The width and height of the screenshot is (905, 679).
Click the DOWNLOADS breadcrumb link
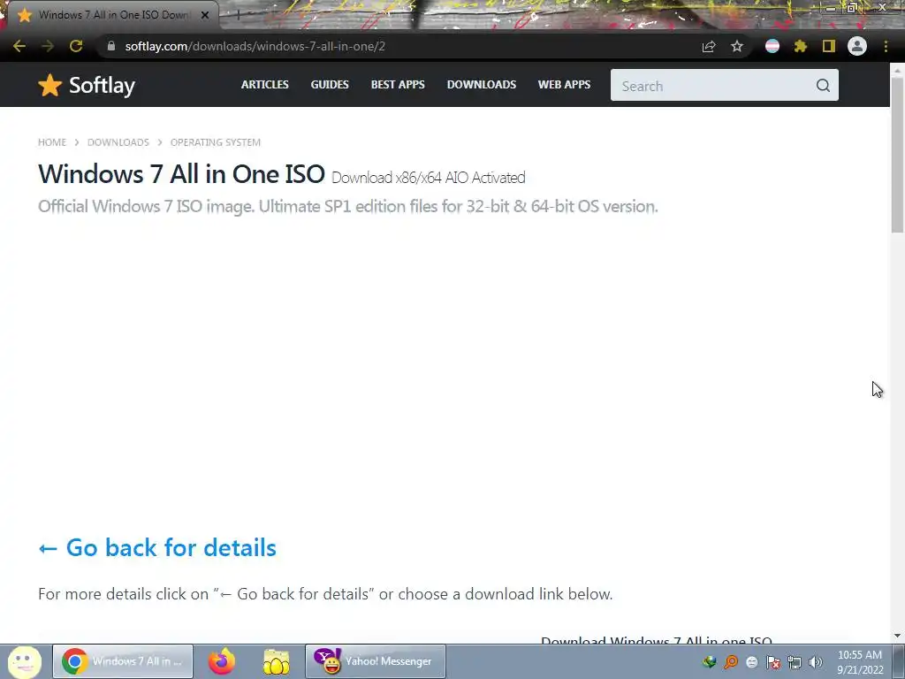[x=118, y=142]
